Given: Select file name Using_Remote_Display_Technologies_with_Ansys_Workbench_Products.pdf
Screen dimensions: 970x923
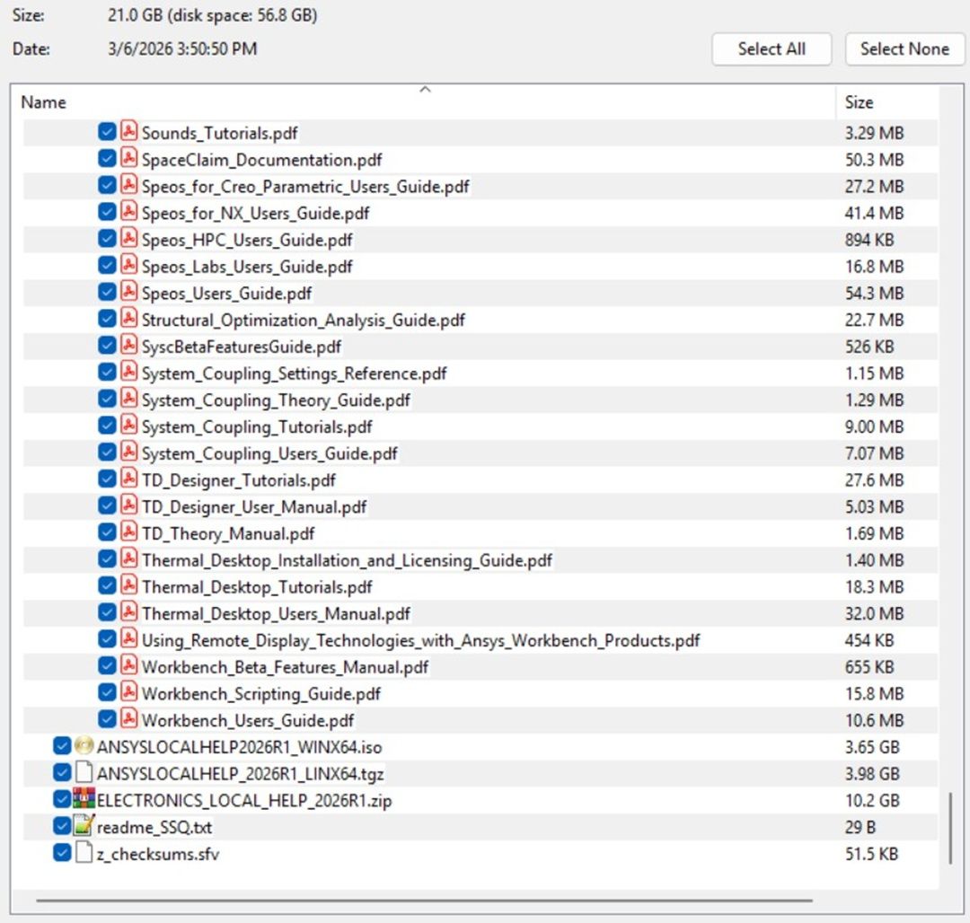Looking at the screenshot, I should [x=420, y=640].
